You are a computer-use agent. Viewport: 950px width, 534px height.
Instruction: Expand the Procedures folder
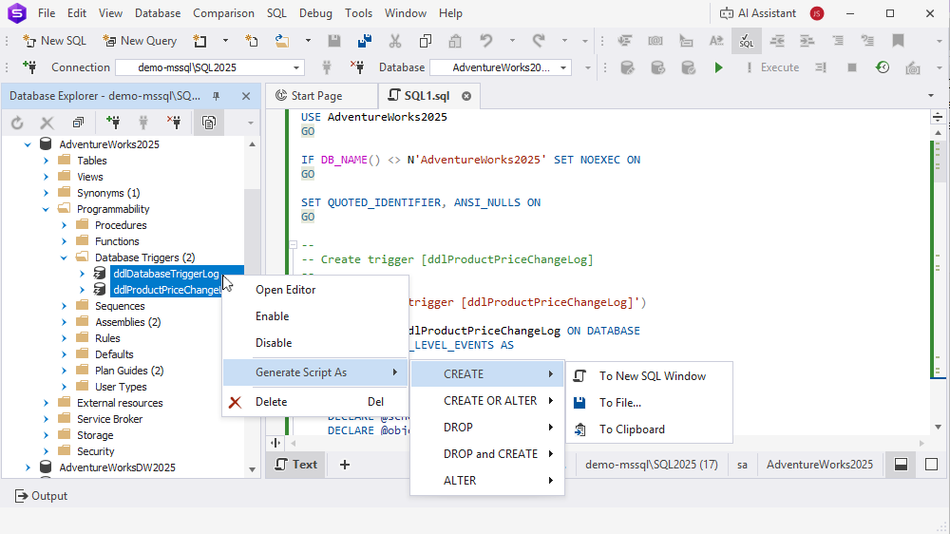65,225
